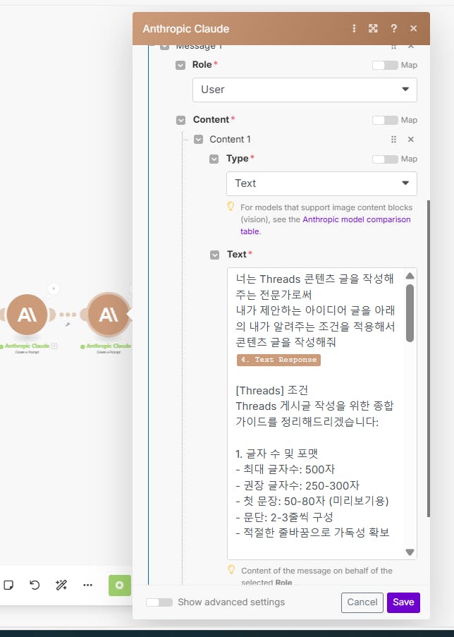Click the lightbulb hint below Text field
The width and height of the screenshot is (454, 637).
point(231,569)
